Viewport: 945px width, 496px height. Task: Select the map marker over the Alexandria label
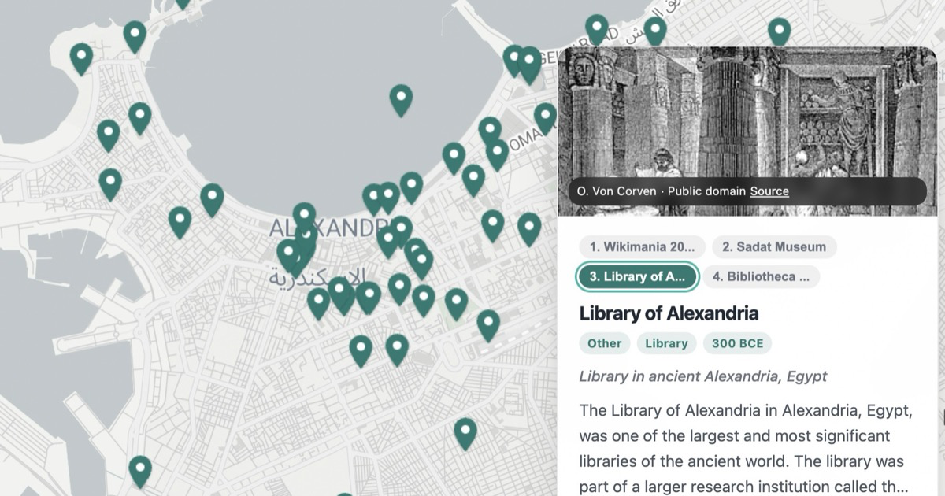(x=303, y=214)
